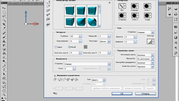Click the Отмена button
The image size is (179, 101).
145,94
